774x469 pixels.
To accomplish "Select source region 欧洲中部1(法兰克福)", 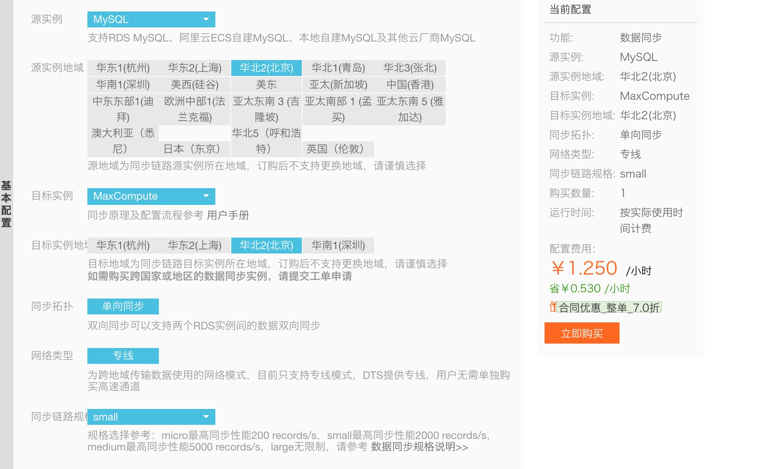I will click(195, 109).
